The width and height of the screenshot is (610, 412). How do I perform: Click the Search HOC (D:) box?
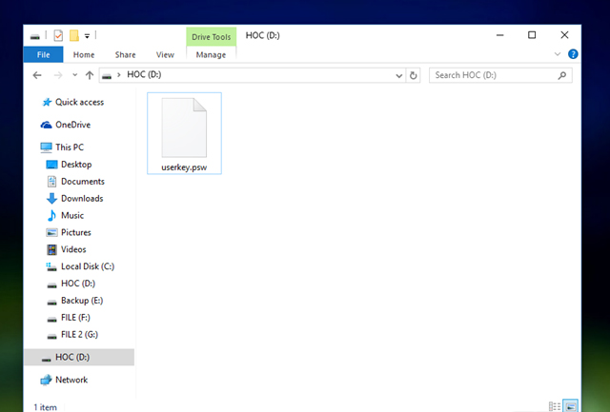(x=500, y=75)
